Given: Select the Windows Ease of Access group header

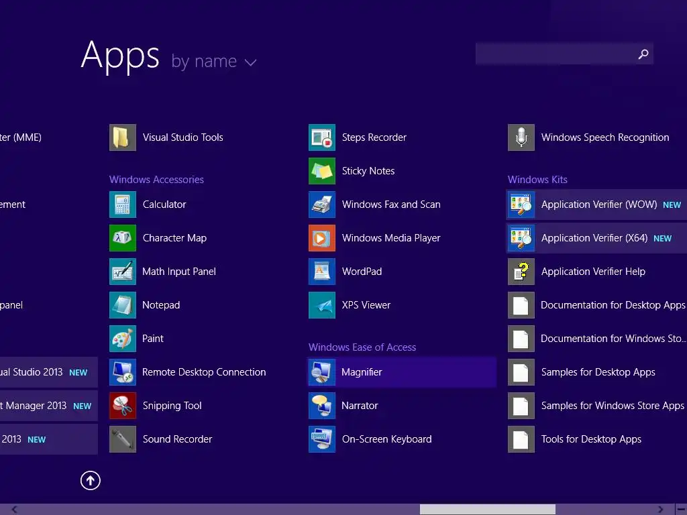Looking at the screenshot, I should pyautogui.click(x=362, y=347).
